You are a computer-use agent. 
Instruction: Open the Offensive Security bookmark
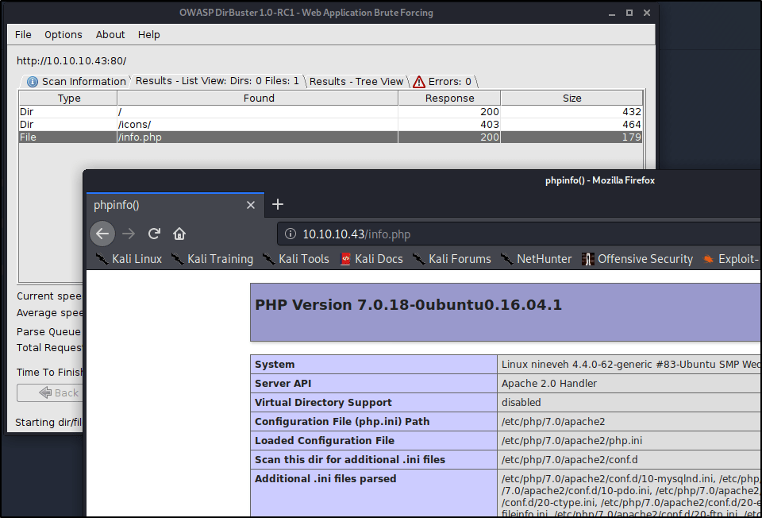click(637, 259)
